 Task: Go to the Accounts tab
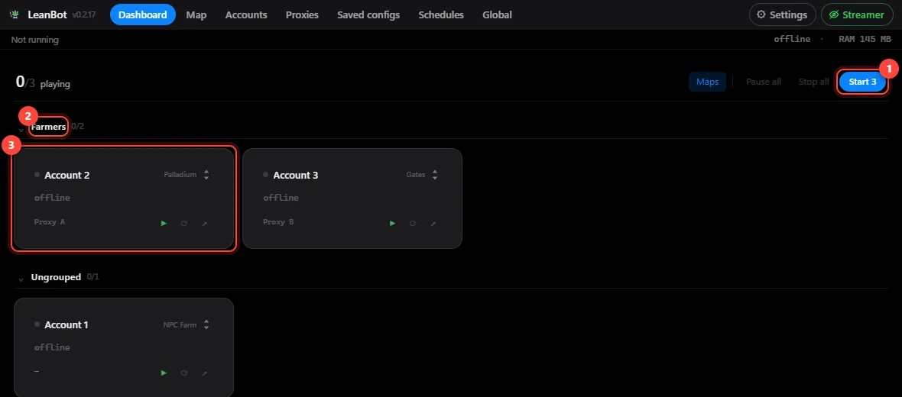point(246,15)
